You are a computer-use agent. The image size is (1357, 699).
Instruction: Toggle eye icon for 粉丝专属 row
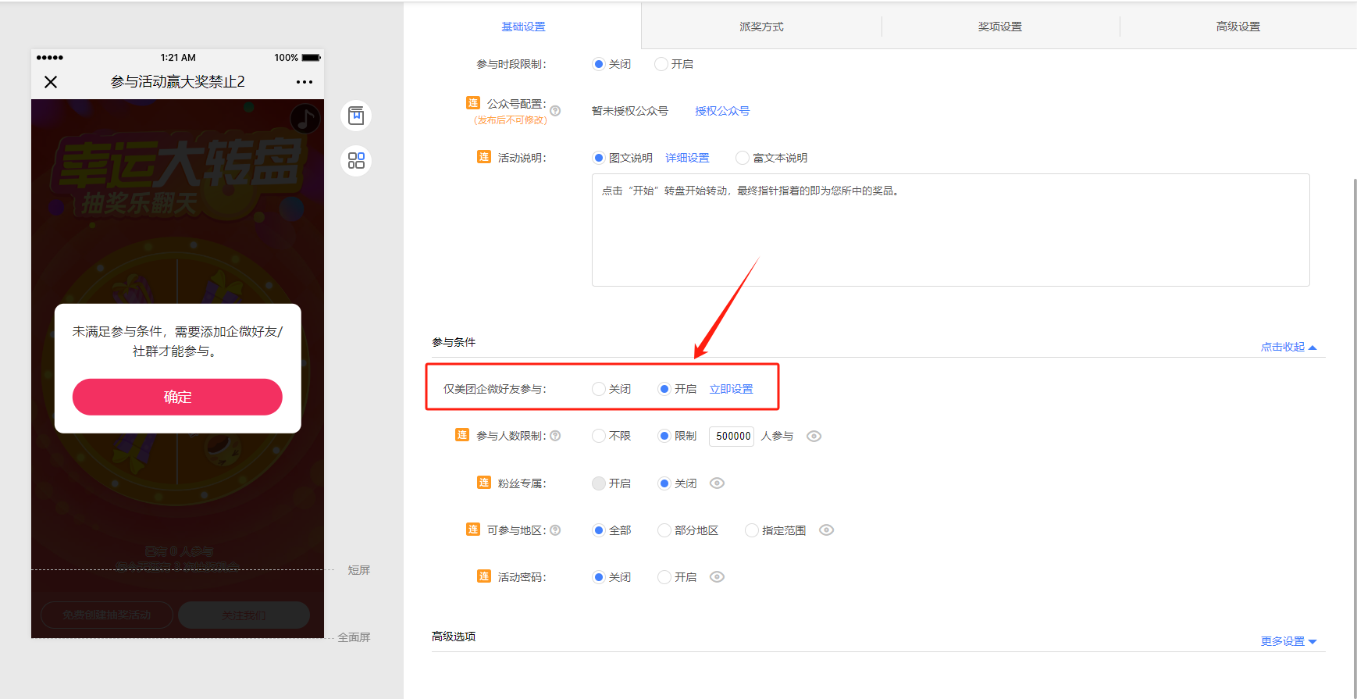click(717, 483)
